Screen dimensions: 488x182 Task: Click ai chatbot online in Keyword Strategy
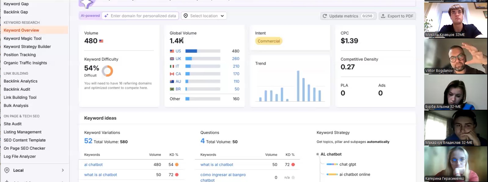click(355, 174)
